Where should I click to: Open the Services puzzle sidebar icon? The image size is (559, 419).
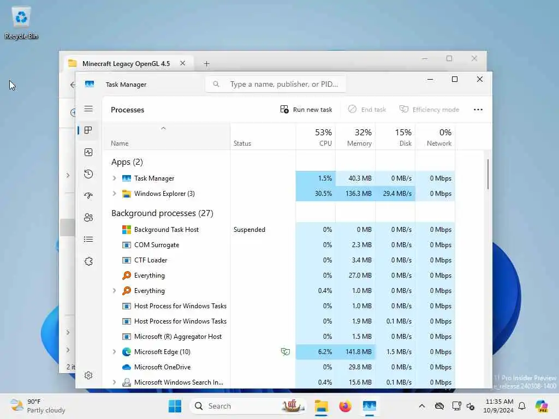(88, 261)
